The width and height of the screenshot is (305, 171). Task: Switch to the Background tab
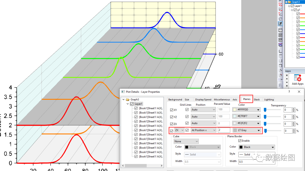(x=175, y=99)
